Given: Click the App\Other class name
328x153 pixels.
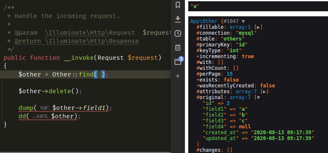Looking at the screenshot, I should (204, 21).
